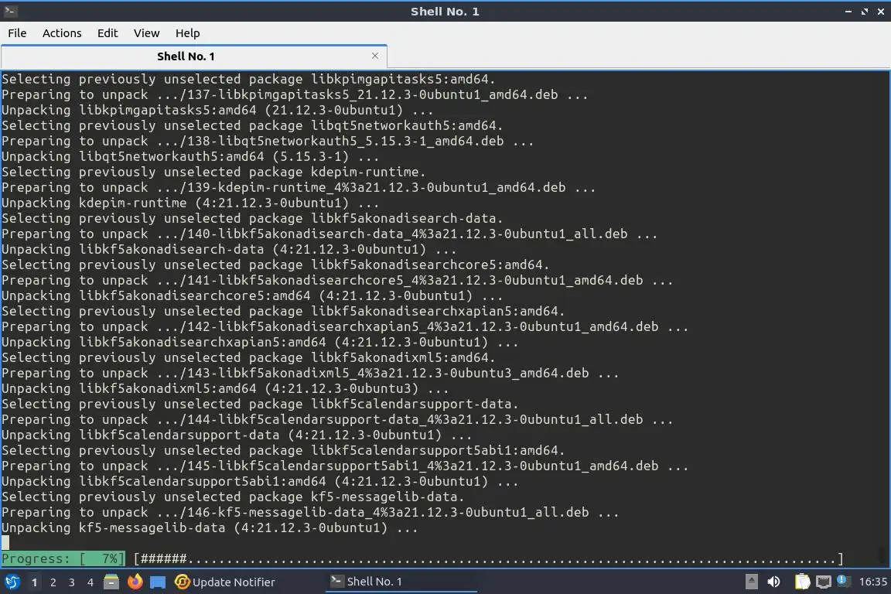The image size is (891, 594).
Task: Switch to workspace 4 in pager
Action: tap(90, 582)
